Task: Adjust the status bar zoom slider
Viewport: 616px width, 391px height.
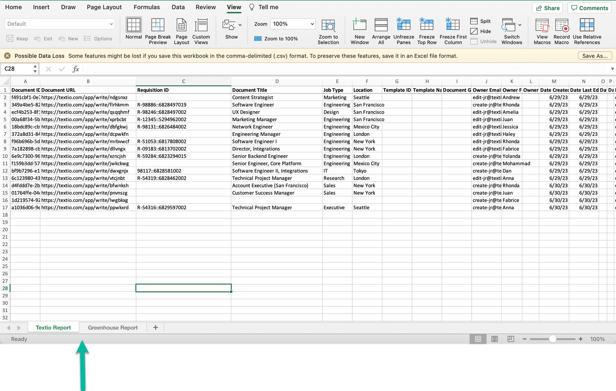Action: click(x=552, y=339)
